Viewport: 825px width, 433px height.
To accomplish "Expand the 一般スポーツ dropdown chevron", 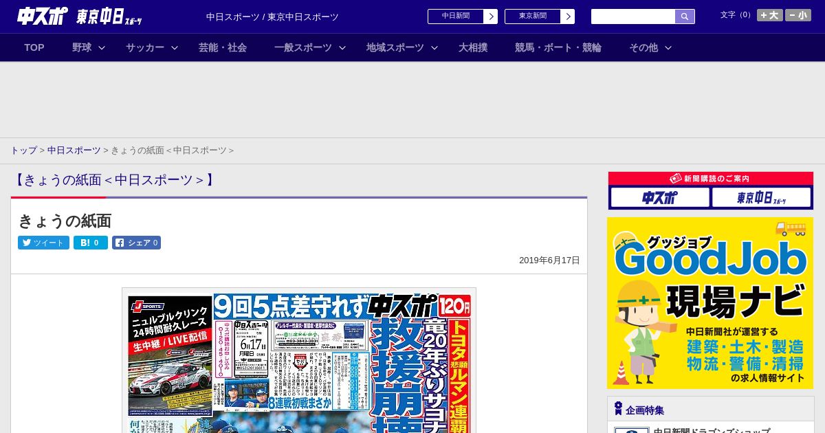I will [x=342, y=47].
